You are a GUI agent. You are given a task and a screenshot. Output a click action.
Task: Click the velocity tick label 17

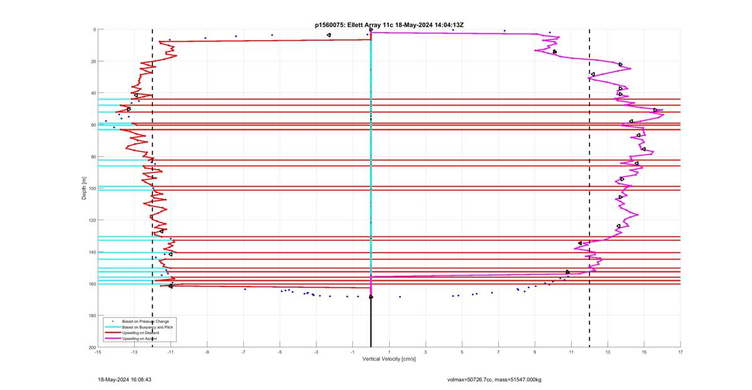click(x=681, y=352)
